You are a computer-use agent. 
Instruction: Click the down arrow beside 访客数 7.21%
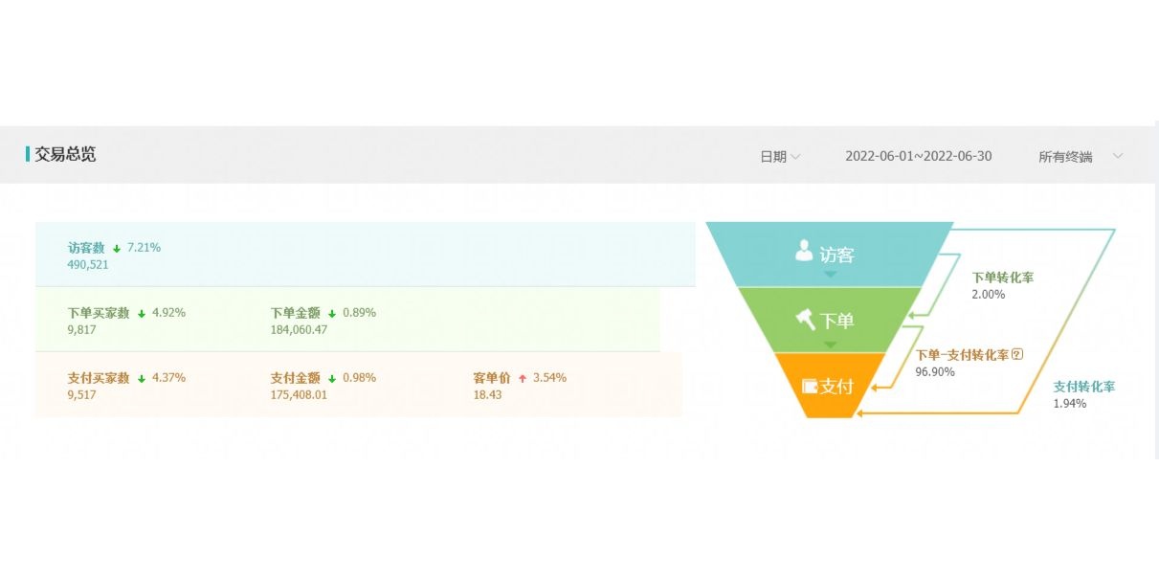[x=116, y=248]
